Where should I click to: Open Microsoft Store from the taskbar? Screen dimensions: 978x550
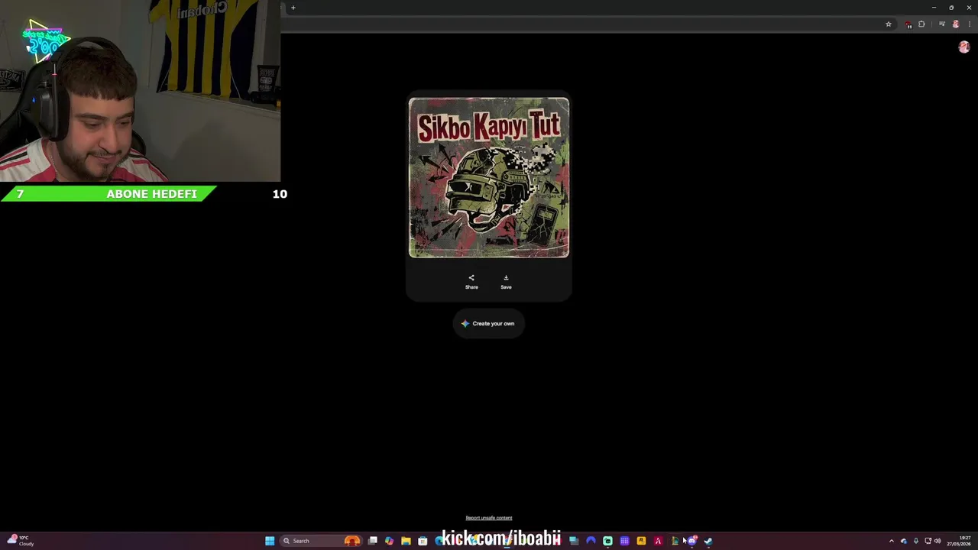pos(423,541)
